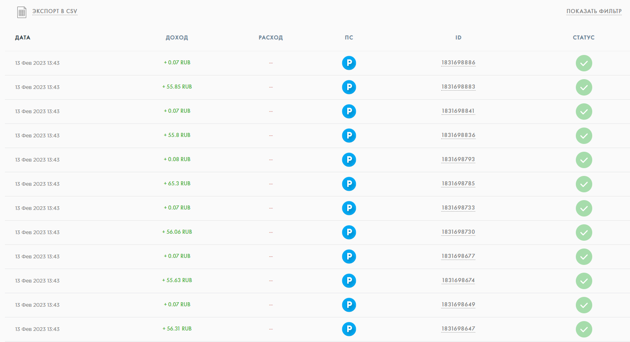The width and height of the screenshot is (630, 342).
Task: Click the success status checkmark for ID 1831698793
Action: (x=584, y=160)
